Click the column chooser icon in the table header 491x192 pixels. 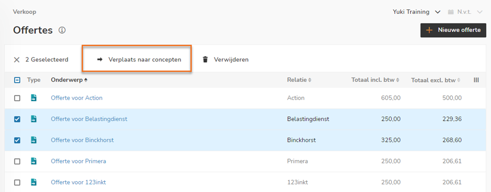coord(476,80)
